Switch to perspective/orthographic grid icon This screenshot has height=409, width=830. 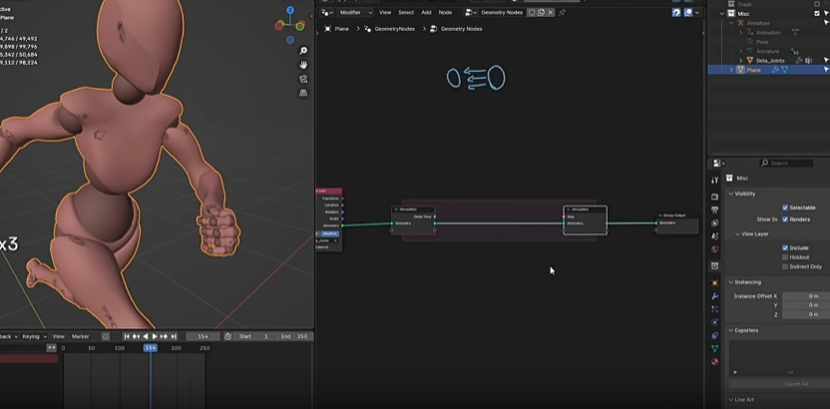point(303,93)
